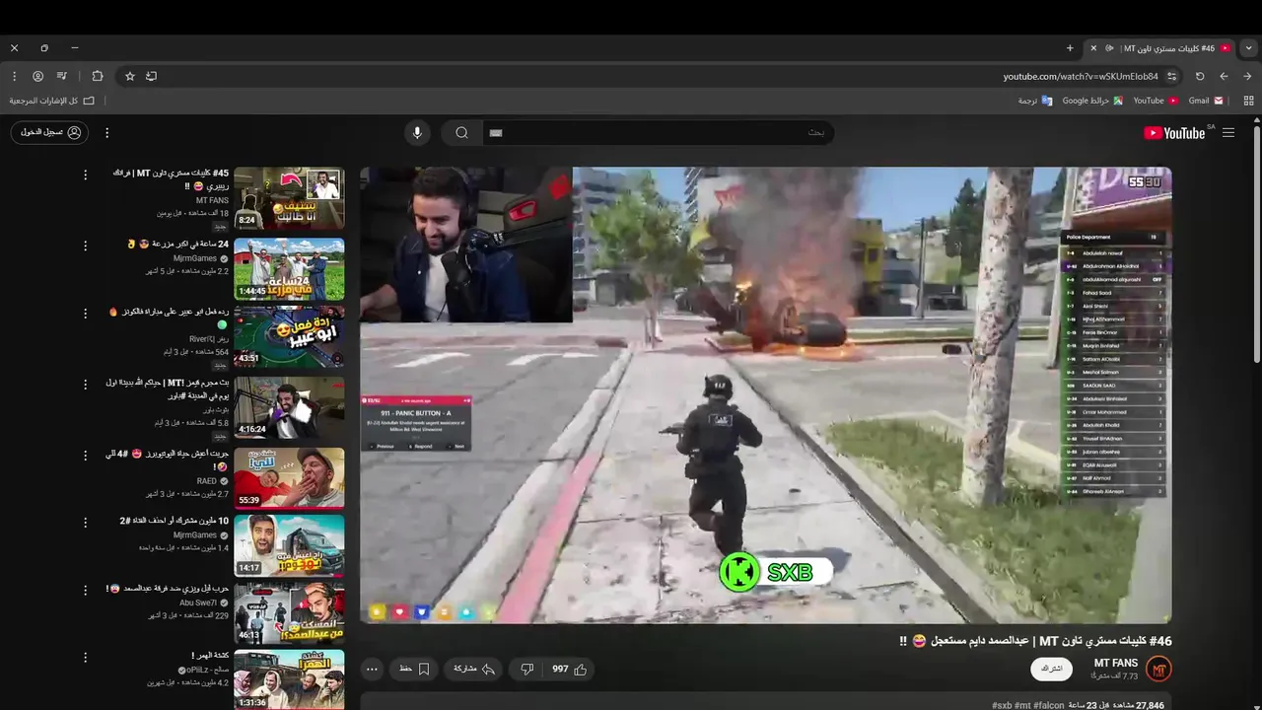This screenshot has width=1262, height=710.
Task: Focus the YouTube search text field
Action: coord(658,133)
